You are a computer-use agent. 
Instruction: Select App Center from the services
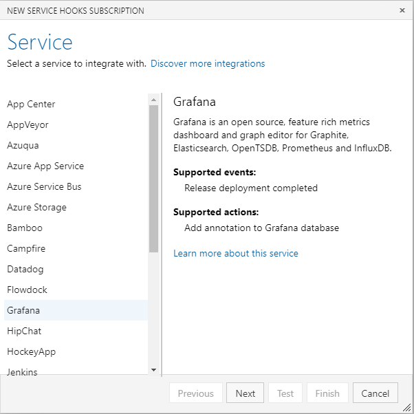31,104
